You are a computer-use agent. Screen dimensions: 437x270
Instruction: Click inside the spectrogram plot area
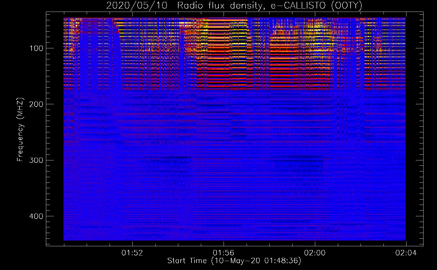[x=234, y=129]
